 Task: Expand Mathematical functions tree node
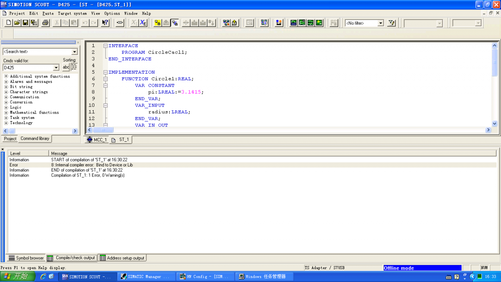point(6,112)
